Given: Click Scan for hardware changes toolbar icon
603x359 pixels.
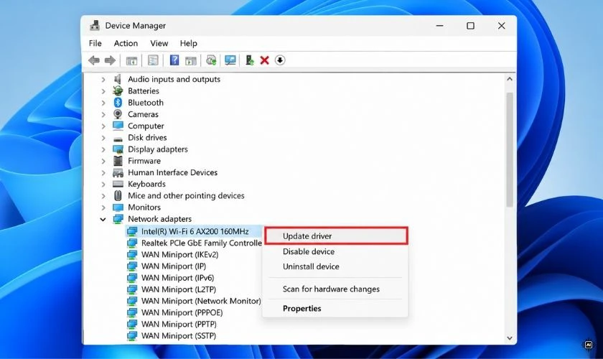Looking at the screenshot, I should [x=211, y=60].
